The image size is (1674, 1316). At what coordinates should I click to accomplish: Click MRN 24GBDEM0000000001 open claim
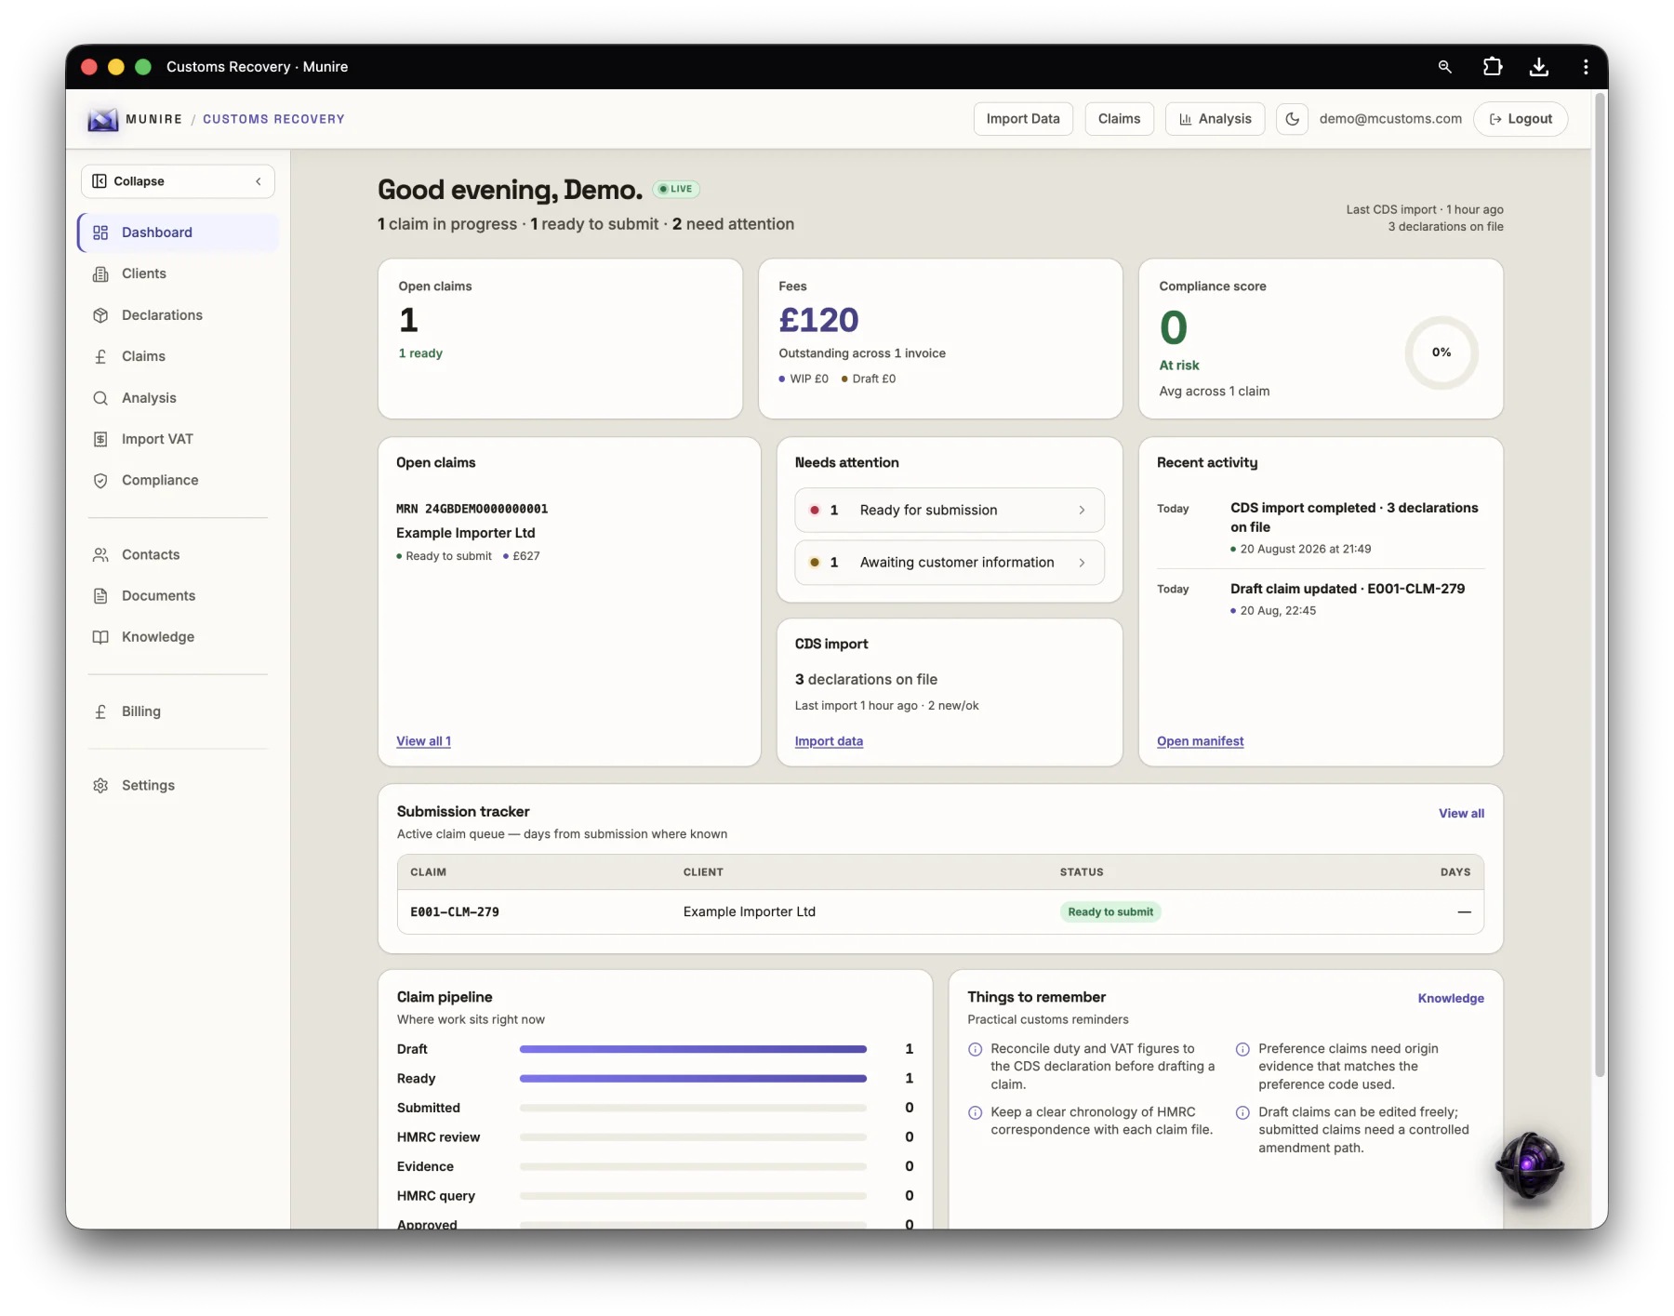click(x=472, y=509)
